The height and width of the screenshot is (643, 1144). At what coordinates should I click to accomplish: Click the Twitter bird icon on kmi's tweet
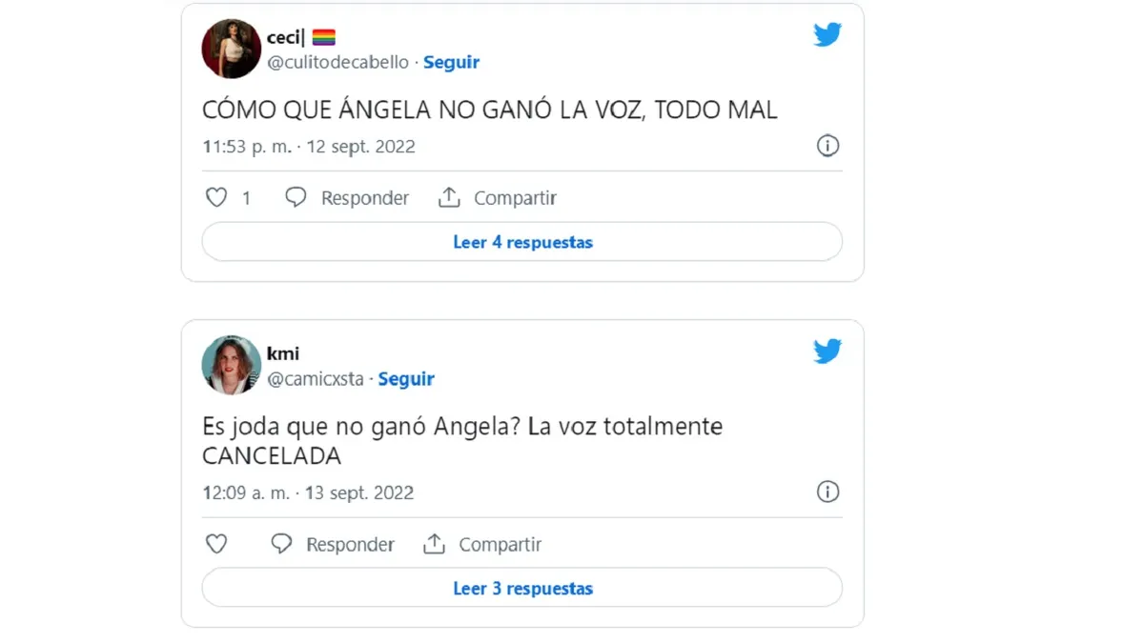[827, 352]
